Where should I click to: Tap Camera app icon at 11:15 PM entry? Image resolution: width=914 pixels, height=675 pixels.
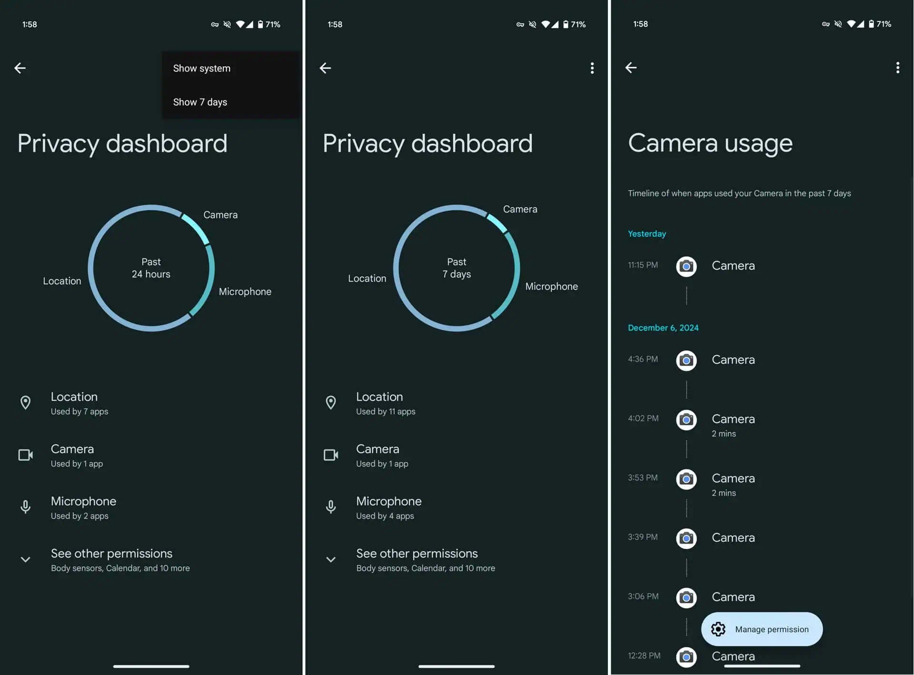coord(686,266)
